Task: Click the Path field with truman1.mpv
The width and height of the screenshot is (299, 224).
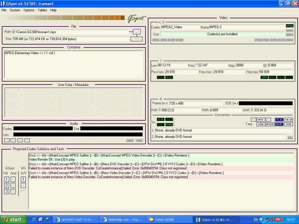Action: pyautogui.click(x=71, y=32)
